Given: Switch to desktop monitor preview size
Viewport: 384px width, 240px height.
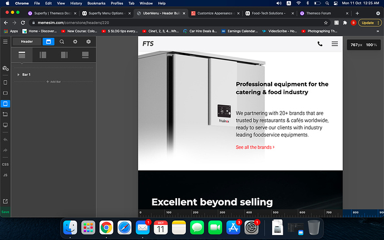Looking at the screenshot, I should point(5,125).
